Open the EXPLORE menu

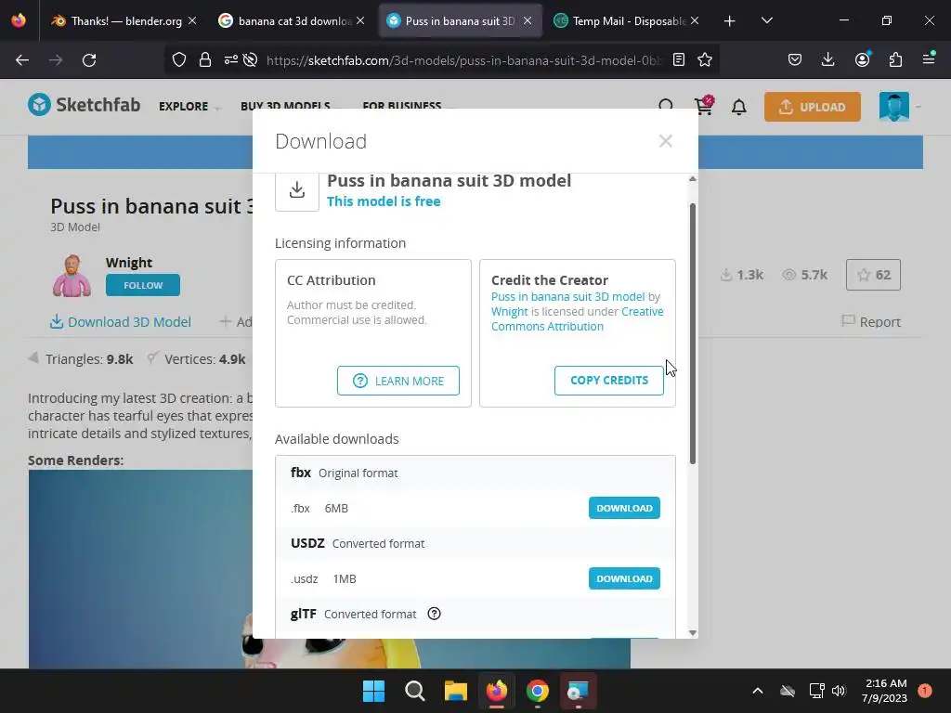pyautogui.click(x=189, y=106)
